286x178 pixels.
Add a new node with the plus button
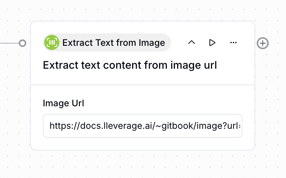pyautogui.click(x=263, y=43)
